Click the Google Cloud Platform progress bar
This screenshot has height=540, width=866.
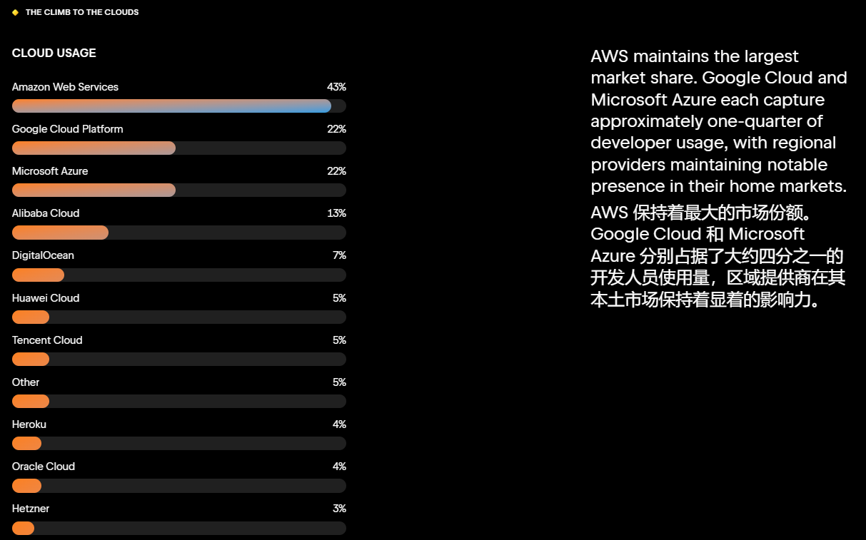[178, 148]
